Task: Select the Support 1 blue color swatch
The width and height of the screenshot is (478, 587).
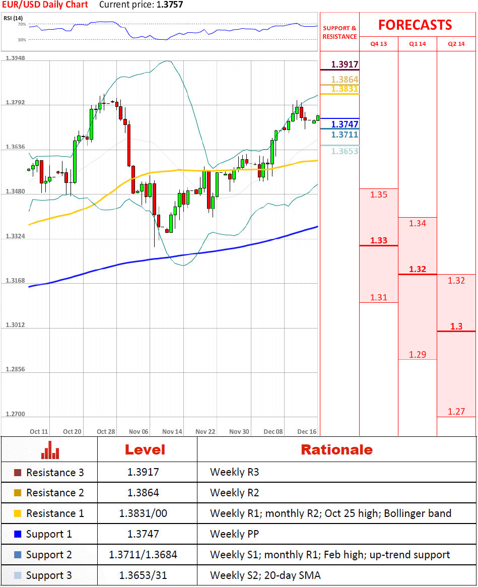Action: click(18, 535)
